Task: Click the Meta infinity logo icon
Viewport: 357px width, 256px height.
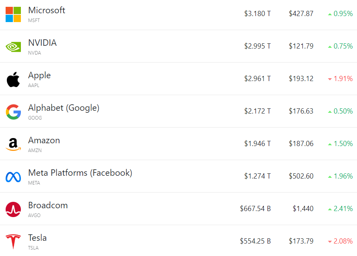Action: click(x=13, y=177)
